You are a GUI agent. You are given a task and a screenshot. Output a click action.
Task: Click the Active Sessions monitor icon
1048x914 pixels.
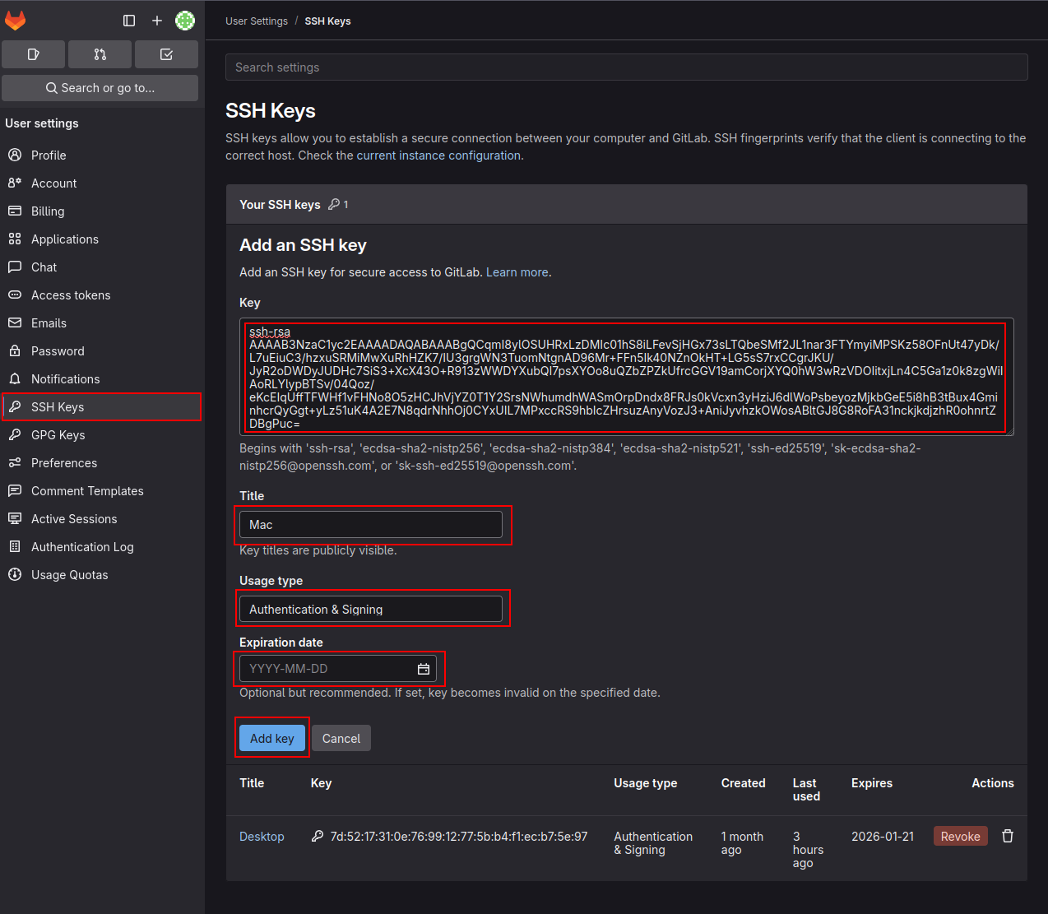15,518
